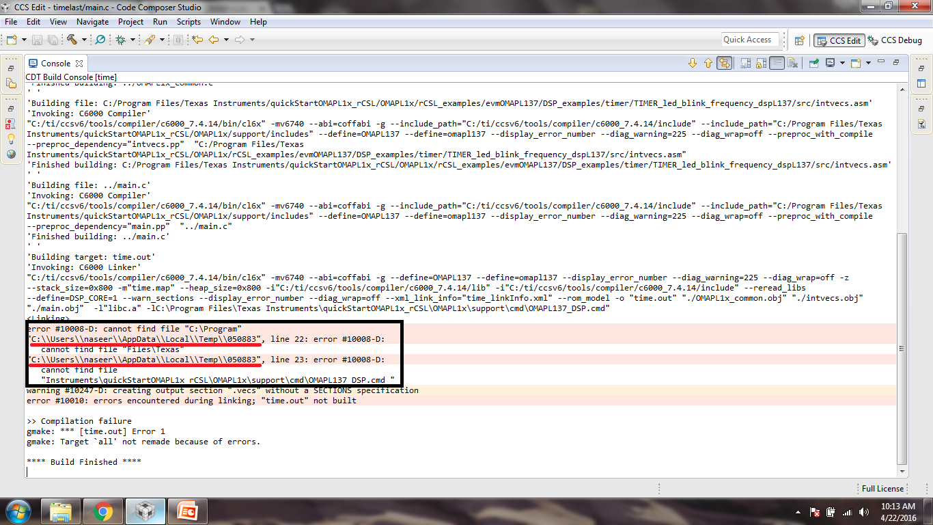Click the Save All icon
Screen dimensions: 933x525
click(x=53, y=40)
